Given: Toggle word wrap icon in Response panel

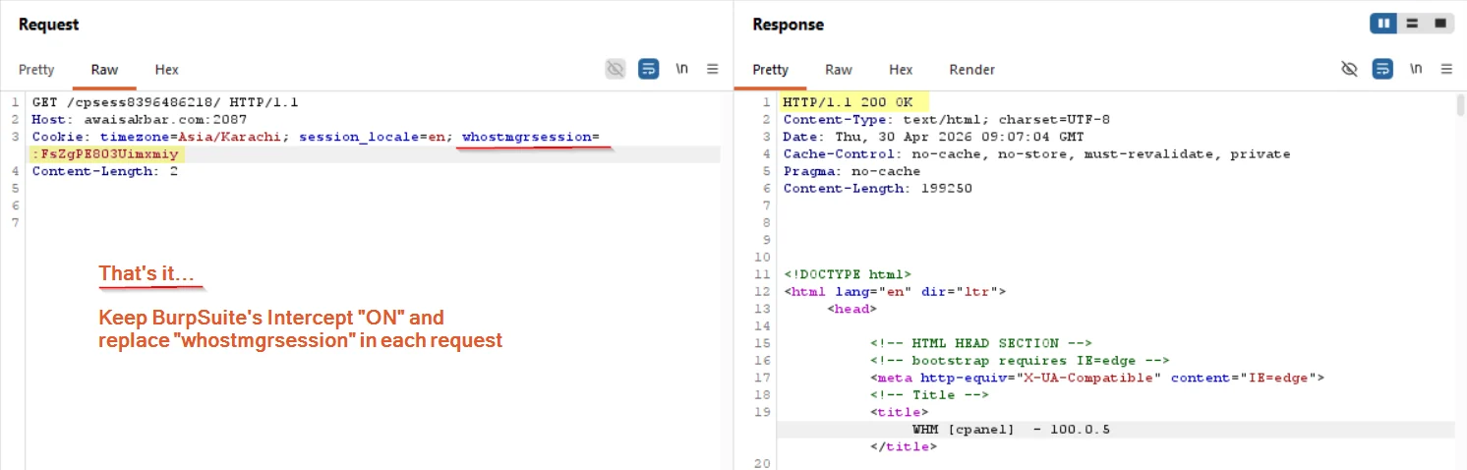Looking at the screenshot, I should 1383,69.
